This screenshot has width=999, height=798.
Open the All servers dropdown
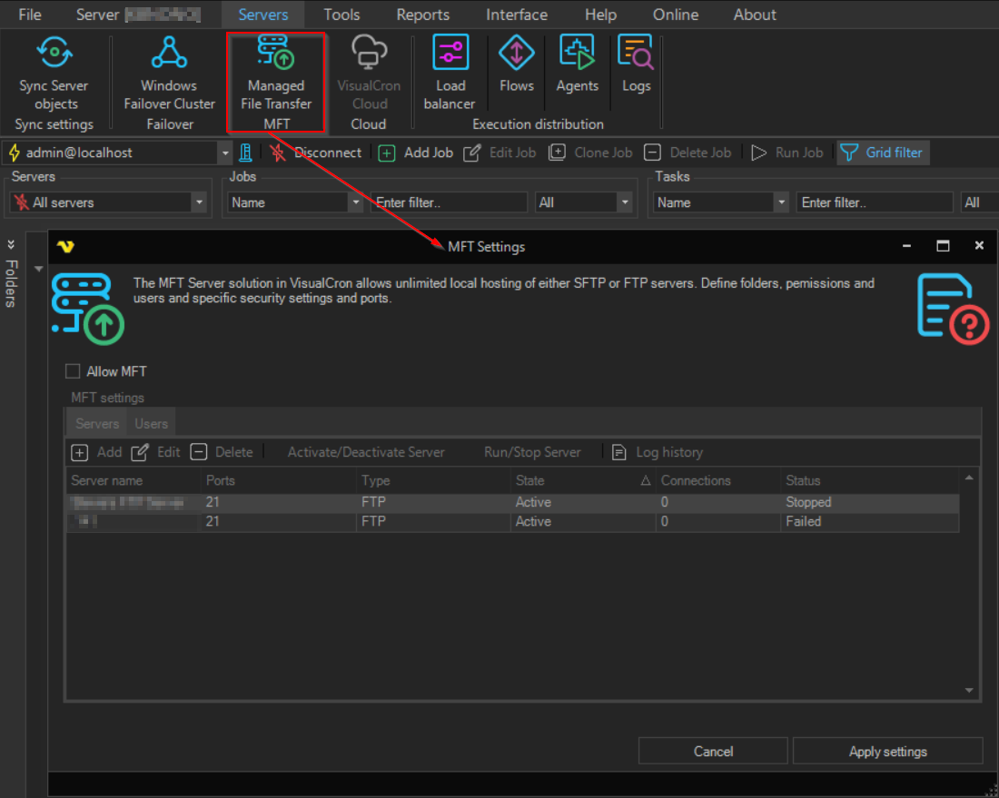(x=198, y=202)
